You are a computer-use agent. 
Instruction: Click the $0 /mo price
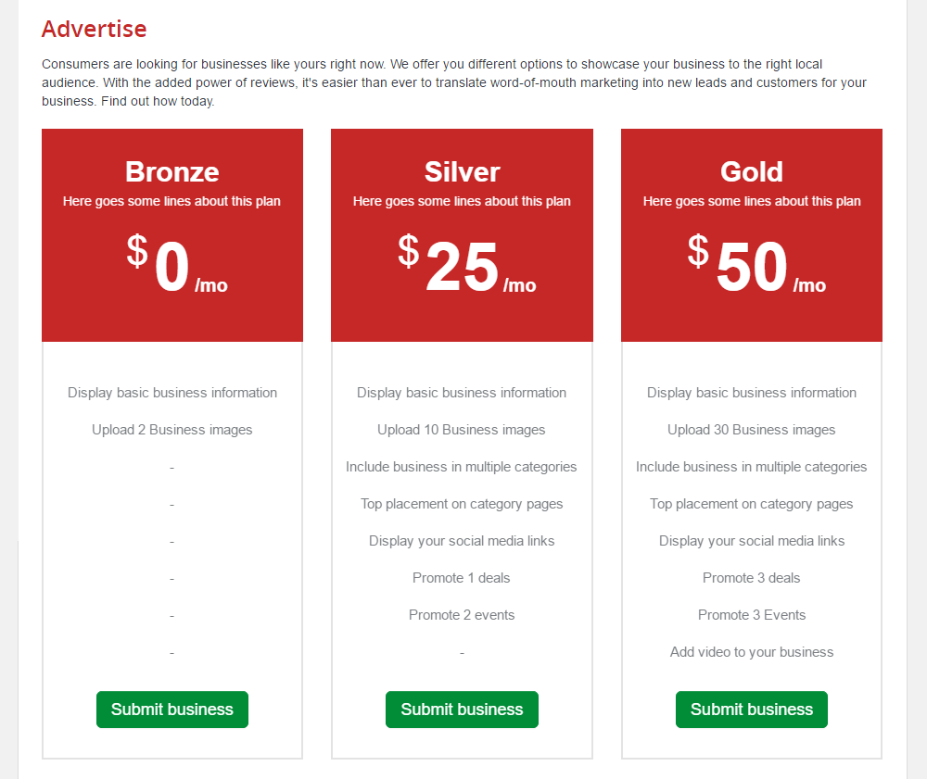176,268
